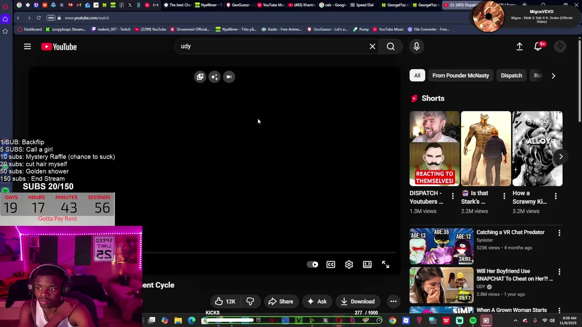
Task: Open the Catching a VR Chat Predator thumbnail
Action: [x=442, y=246]
